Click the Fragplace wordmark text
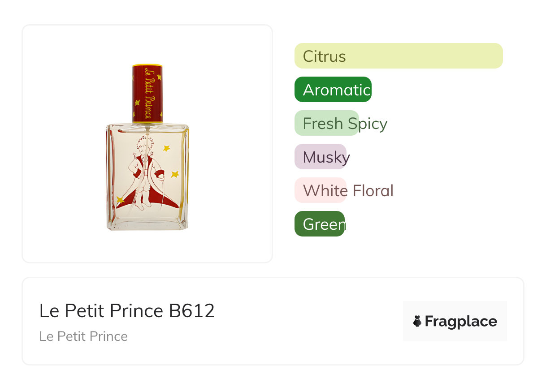This screenshot has height=387, width=546. [461, 321]
